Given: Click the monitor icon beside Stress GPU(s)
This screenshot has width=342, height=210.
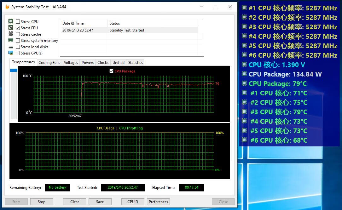Looking at the screenshot, I should [x=11, y=53].
